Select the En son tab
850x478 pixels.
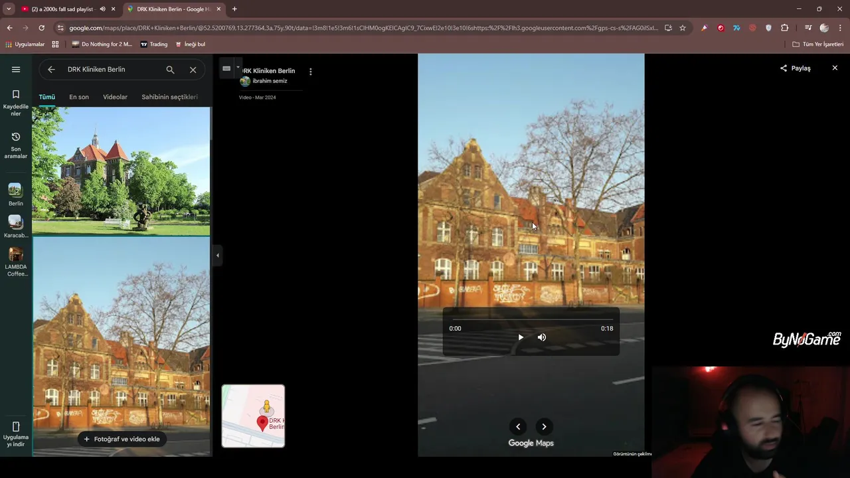79,97
